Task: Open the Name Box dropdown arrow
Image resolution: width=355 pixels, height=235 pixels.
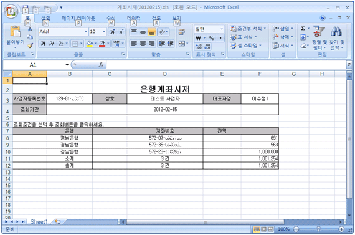Action: (67, 65)
